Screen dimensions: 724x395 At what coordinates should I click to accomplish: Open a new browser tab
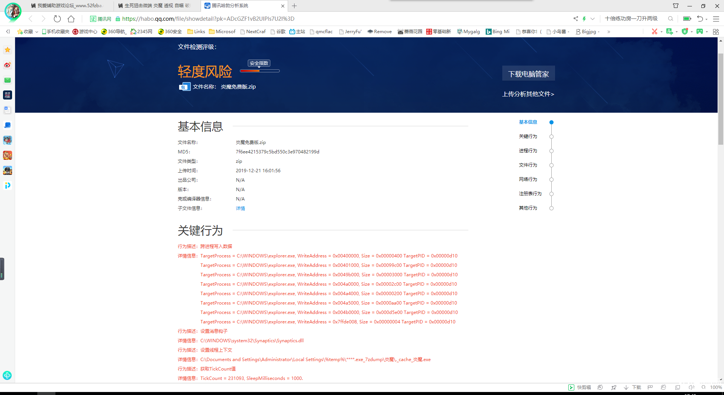pos(295,6)
